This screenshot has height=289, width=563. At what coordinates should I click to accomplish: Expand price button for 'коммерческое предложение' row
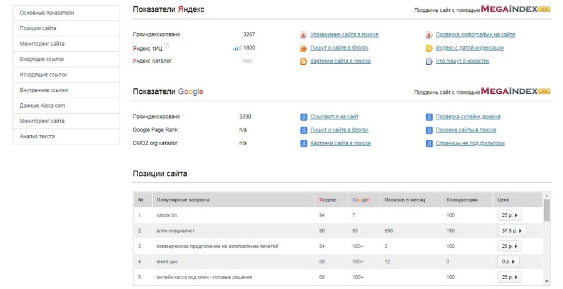pos(509,246)
